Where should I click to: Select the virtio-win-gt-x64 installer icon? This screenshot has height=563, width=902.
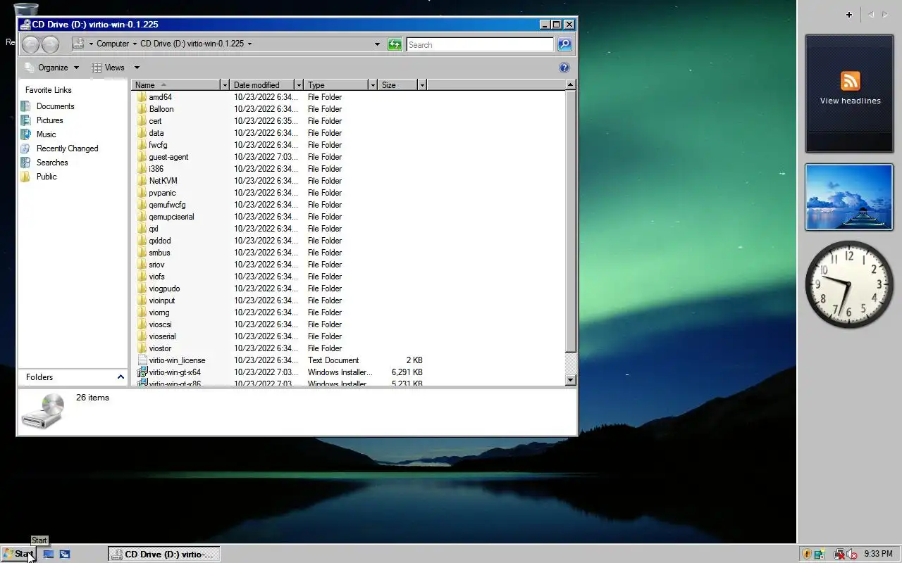click(142, 372)
